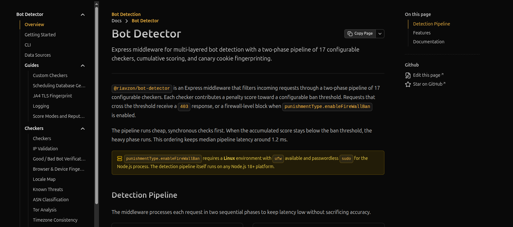Select Overview in the sidebar
The width and height of the screenshot is (513, 227).
click(34, 25)
